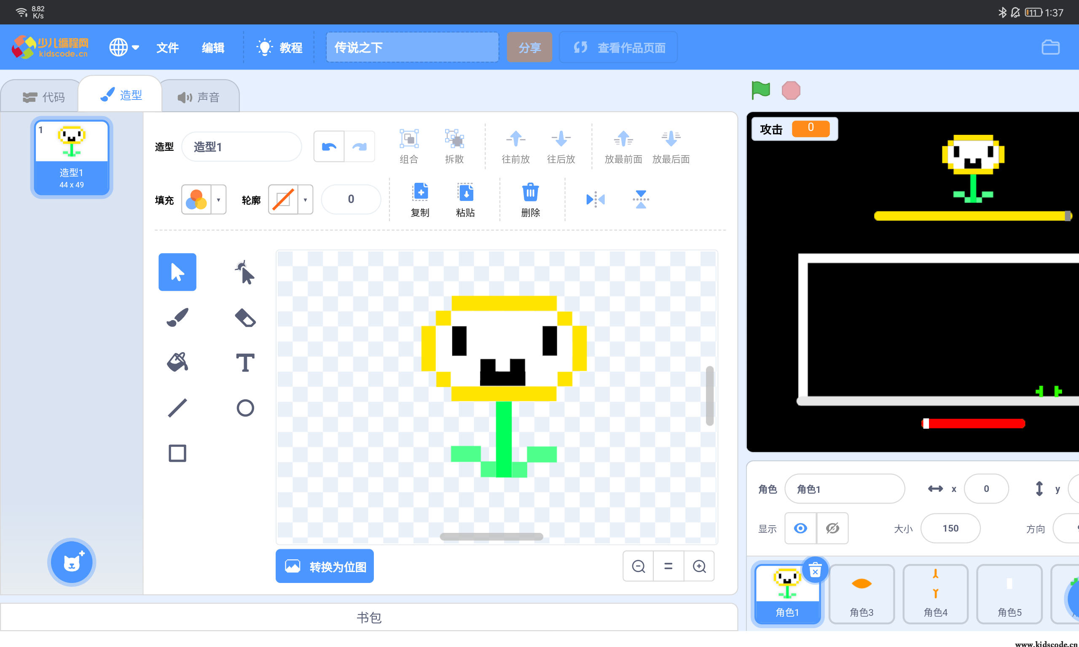Open the language globe dropdown
This screenshot has width=1079, height=647.
pos(124,47)
